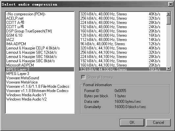Screen dimensions: 175x131
Task: Click the Format ID value 0x0055
Action: point(120,91)
